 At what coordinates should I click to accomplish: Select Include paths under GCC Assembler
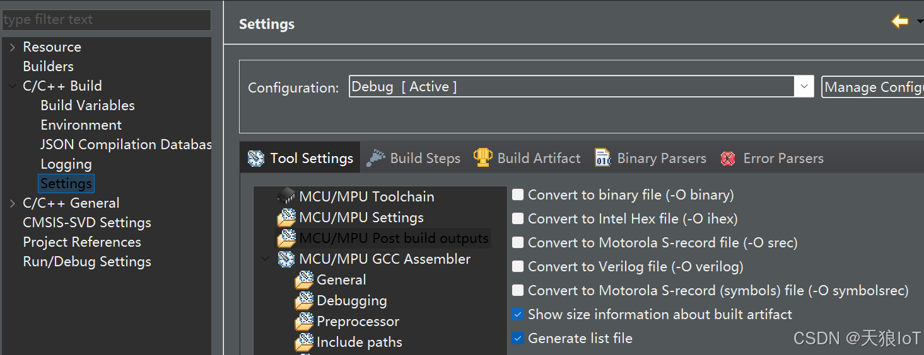click(x=359, y=342)
